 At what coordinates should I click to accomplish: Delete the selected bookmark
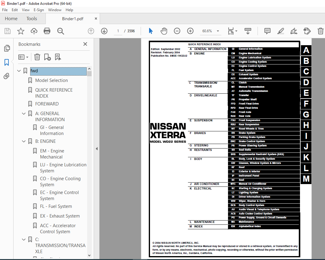pos(37,57)
